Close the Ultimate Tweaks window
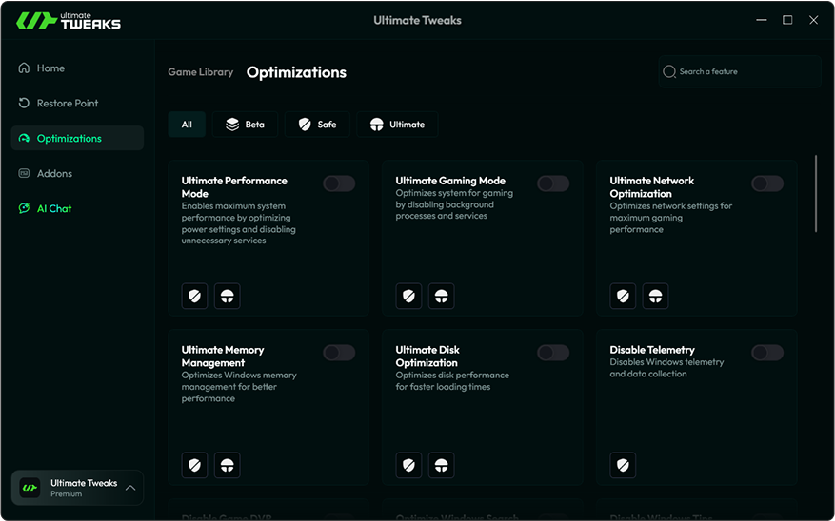 [x=814, y=20]
